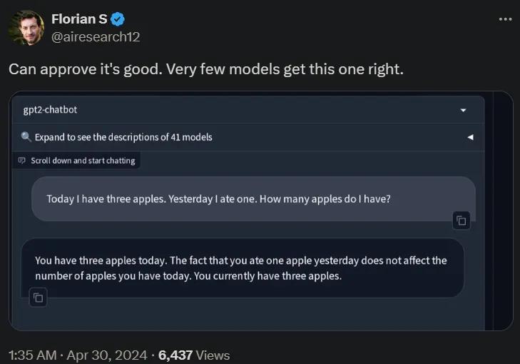This screenshot has height=364, width=520.
Task: Select the 'Scroll down and start chatting' label
Action: [83, 161]
